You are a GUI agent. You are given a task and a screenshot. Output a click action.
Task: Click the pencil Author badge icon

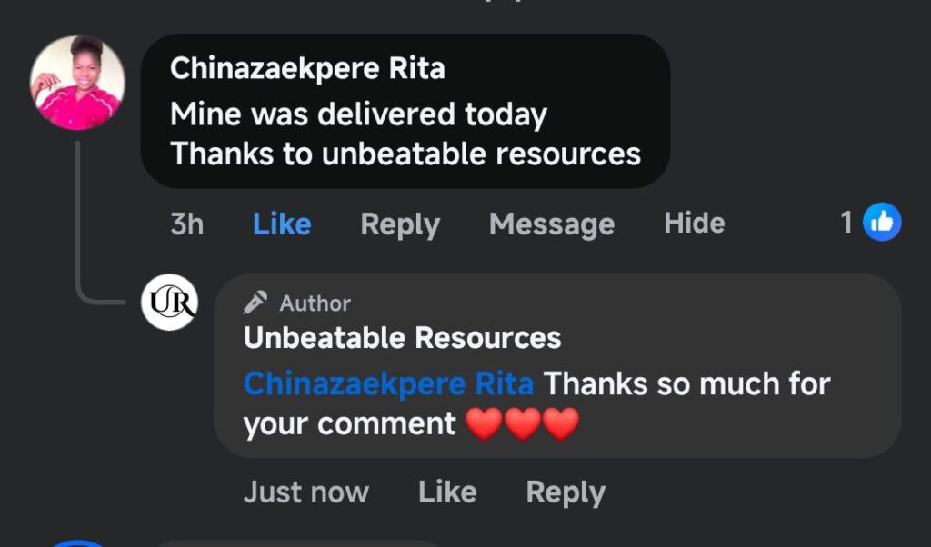click(255, 303)
